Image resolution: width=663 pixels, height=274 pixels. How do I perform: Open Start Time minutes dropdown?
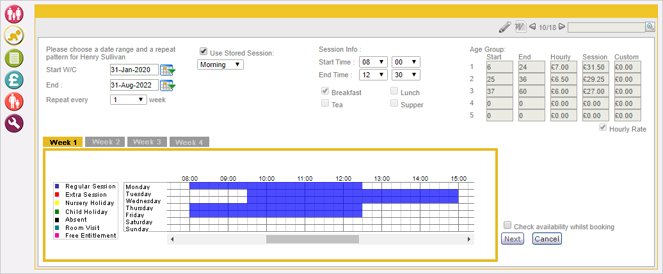[x=406, y=62]
